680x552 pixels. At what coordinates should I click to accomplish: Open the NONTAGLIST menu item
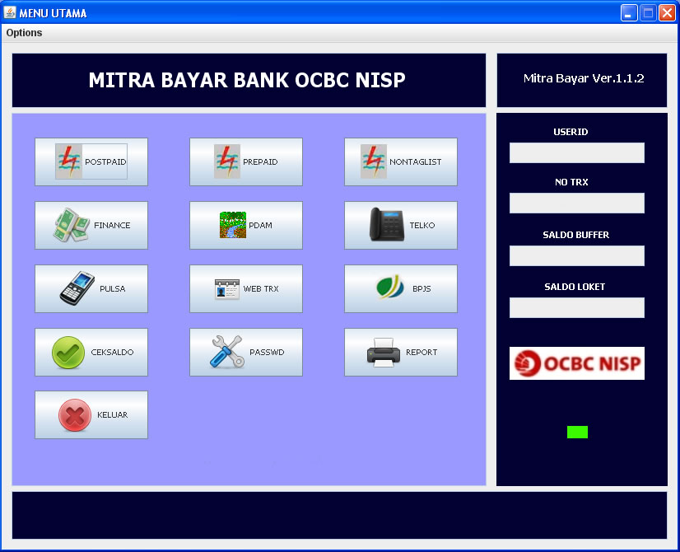(x=400, y=161)
